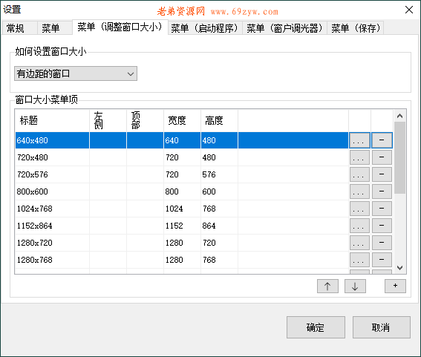This screenshot has height=357, width=421.
Task: Remove the 720x576 row with minus button
Action: coord(382,174)
